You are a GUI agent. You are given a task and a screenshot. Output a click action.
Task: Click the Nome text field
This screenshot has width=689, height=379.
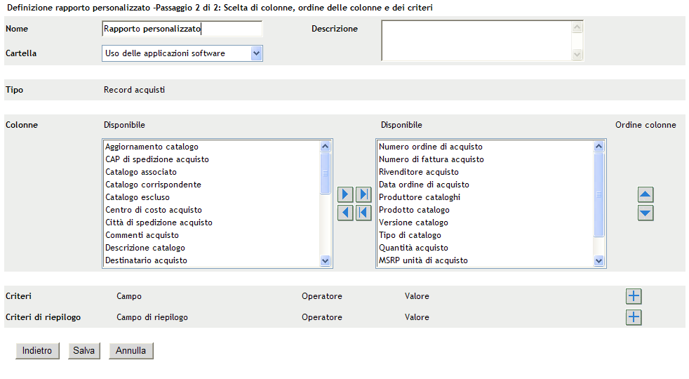[x=182, y=29]
